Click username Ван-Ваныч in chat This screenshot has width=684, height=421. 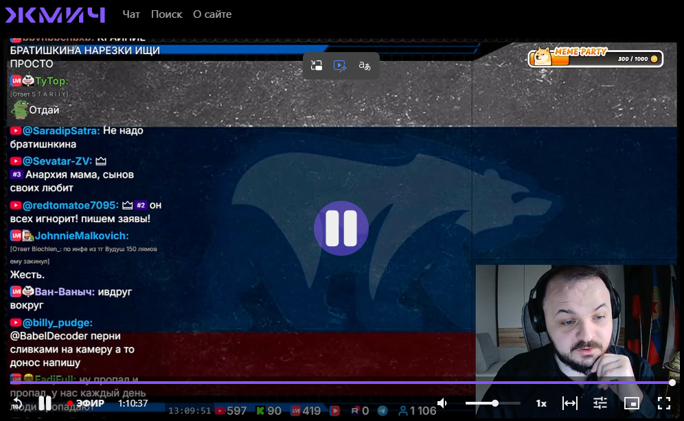pyautogui.click(x=65, y=291)
